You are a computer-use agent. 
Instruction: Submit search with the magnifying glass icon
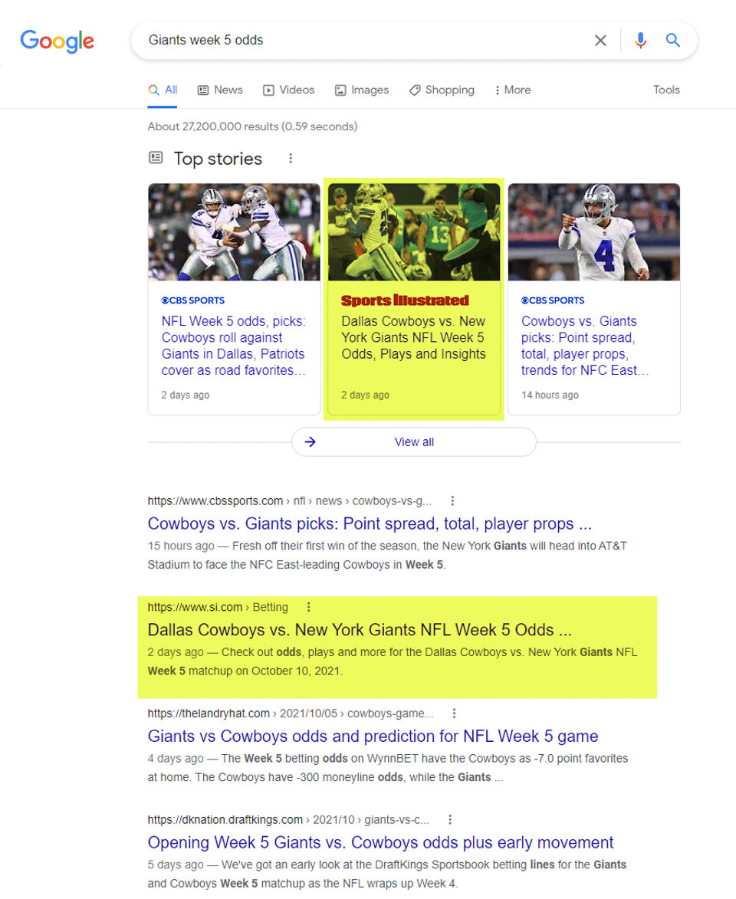(672, 40)
